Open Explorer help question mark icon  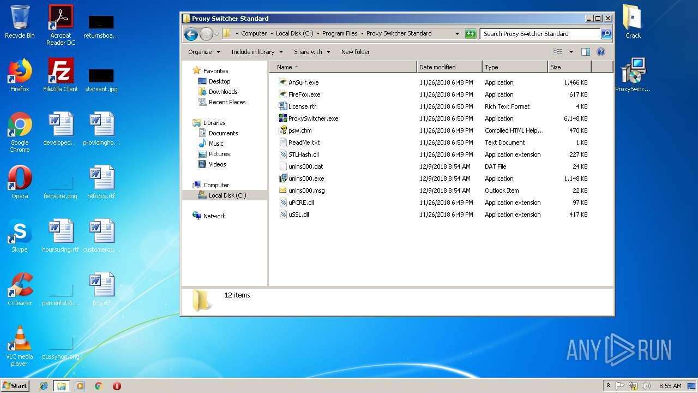(601, 52)
